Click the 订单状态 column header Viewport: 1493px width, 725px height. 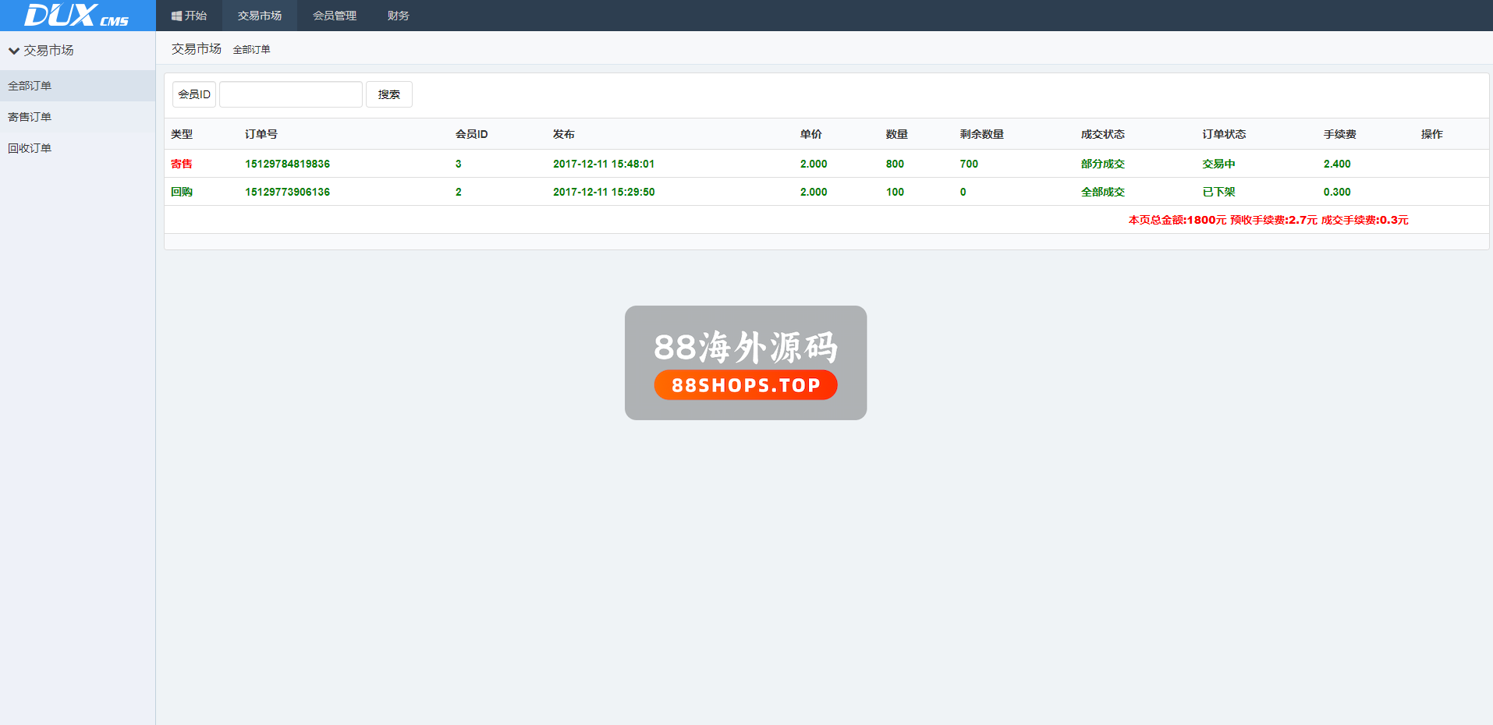point(1224,134)
